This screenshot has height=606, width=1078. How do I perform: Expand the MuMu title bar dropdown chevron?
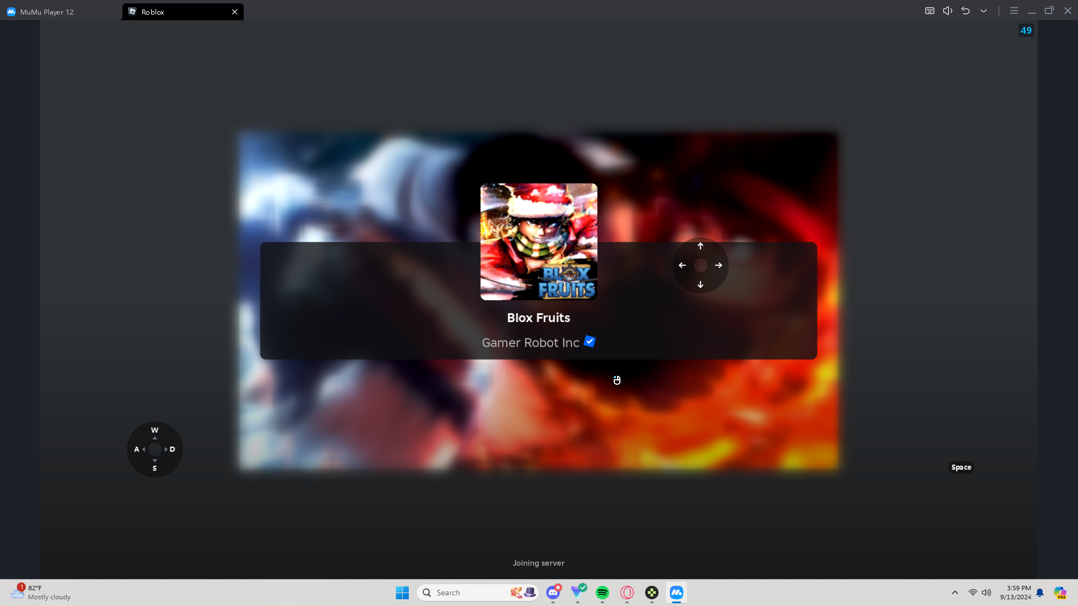click(x=984, y=11)
